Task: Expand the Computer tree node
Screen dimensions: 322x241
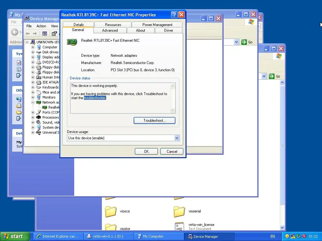Action: [33, 47]
